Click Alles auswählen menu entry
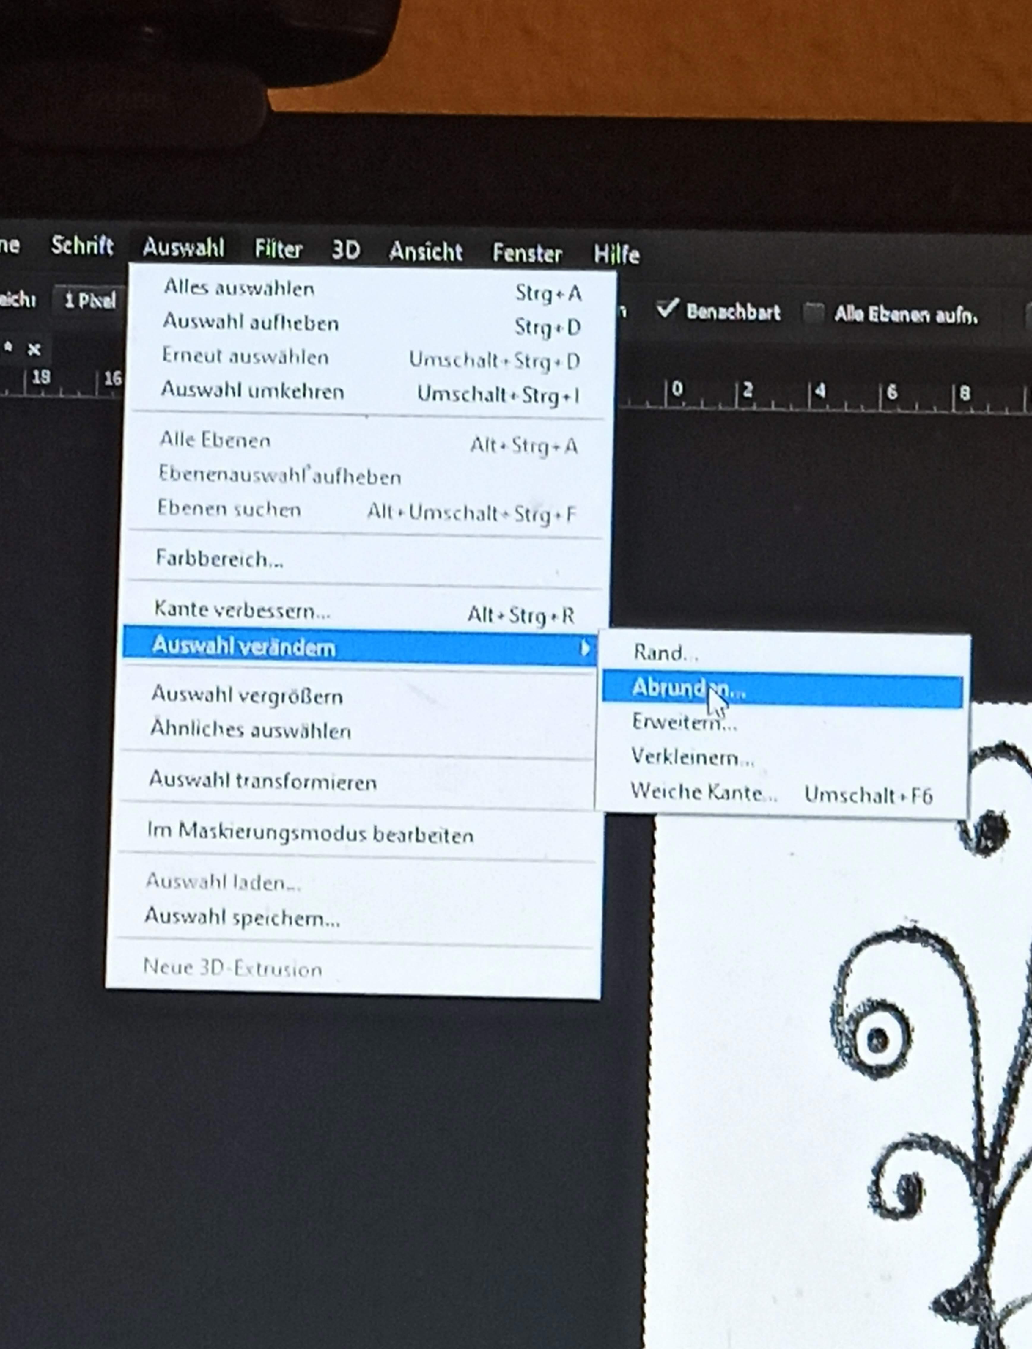This screenshot has width=1032, height=1349. [x=239, y=288]
